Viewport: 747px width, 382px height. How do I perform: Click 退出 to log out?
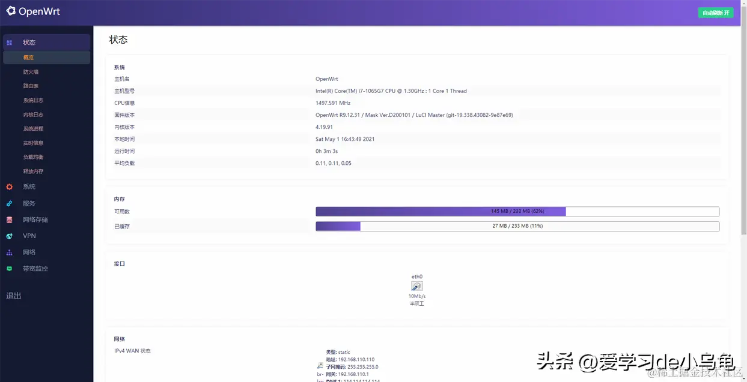pos(13,296)
